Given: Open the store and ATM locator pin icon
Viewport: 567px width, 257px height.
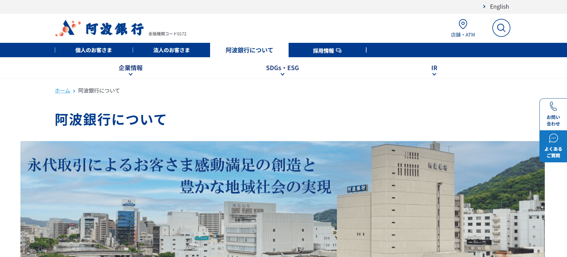Looking at the screenshot, I should click(463, 24).
